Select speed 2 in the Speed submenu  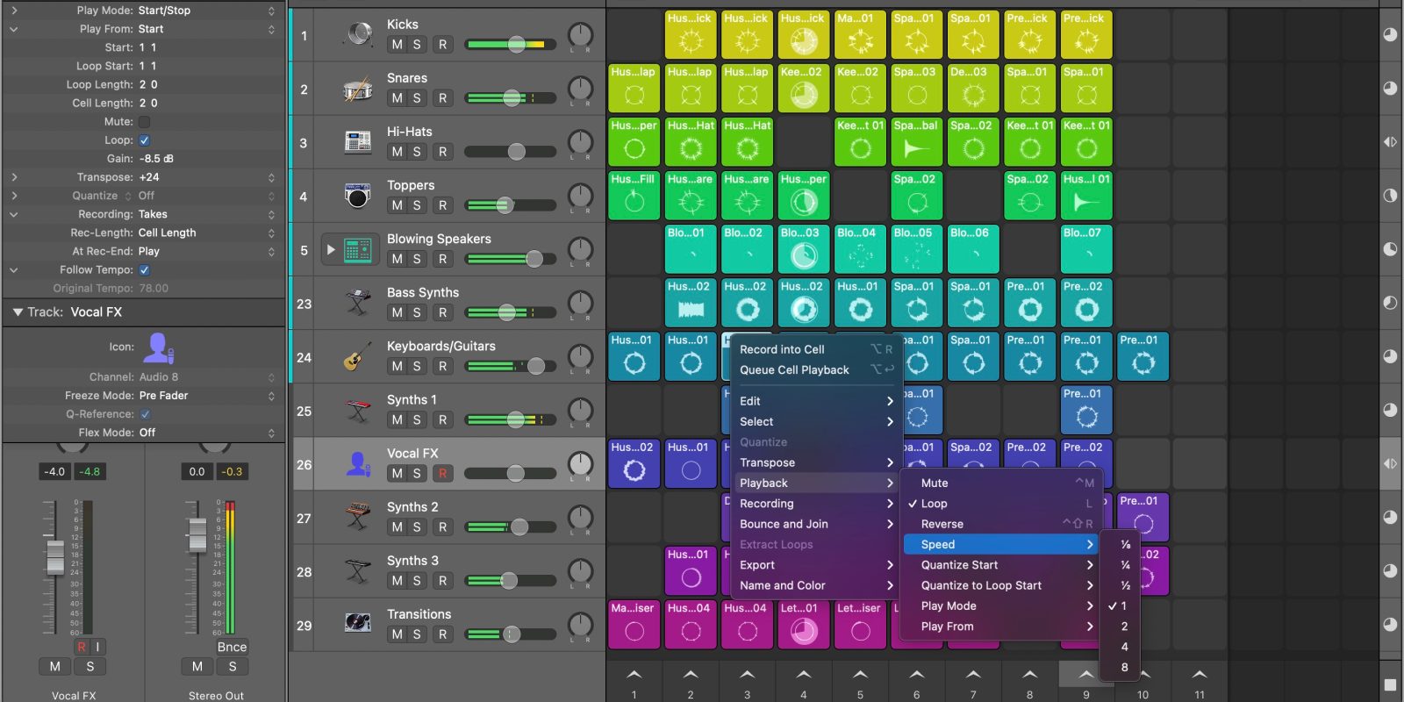tap(1124, 627)
